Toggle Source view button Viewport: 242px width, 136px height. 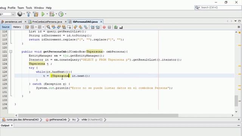tap(6, 27)
